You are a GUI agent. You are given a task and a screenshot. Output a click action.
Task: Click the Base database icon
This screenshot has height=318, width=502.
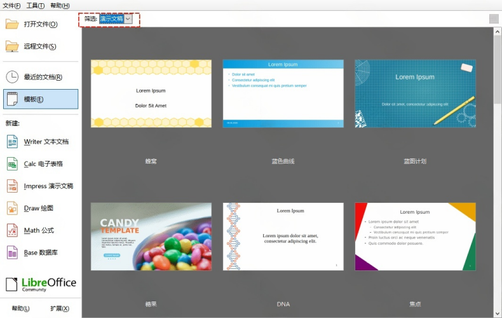pos(12,252)
